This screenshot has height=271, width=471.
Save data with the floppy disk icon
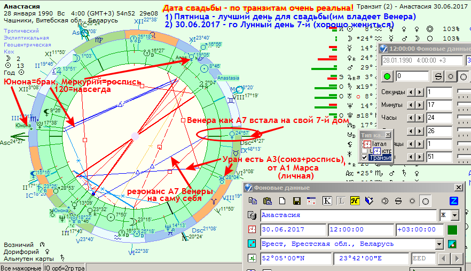click(x=297, y=201)
